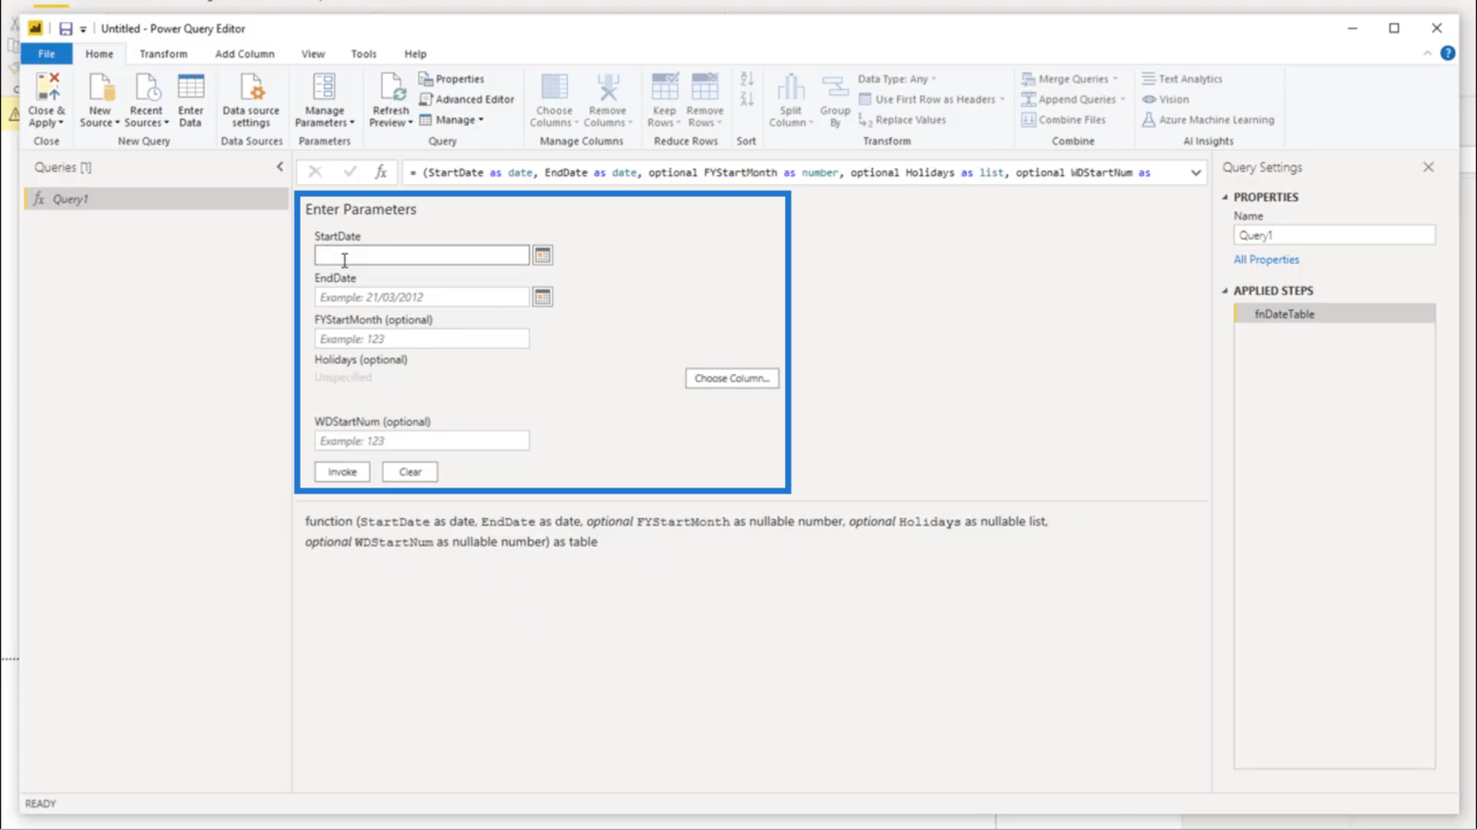Viewport: 1477px width, 830px height.
Task: Click the Choose Column... button
Action: pyautogui.click(x=731, y=379)
